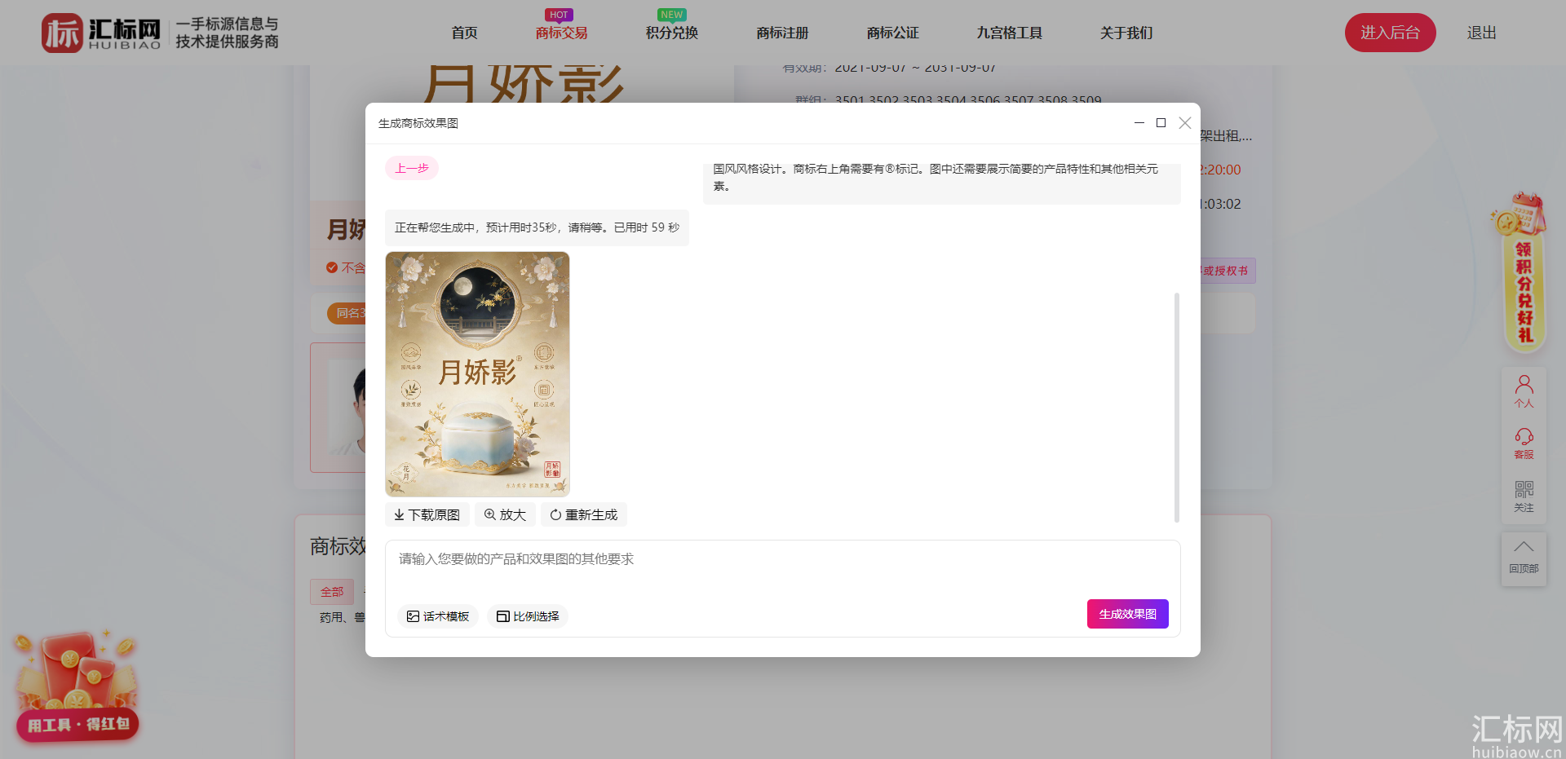Open the 客服 customer service icon
1566x759 pixels.
click(1524, 443)
